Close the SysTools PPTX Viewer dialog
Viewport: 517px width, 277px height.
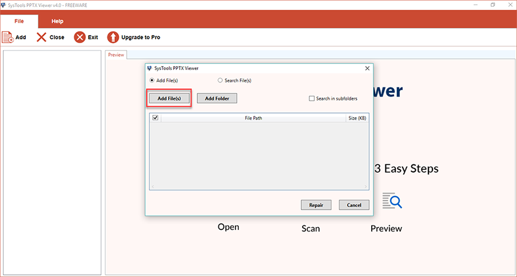(367, 68)
